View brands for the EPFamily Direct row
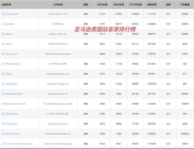 click(168, 64)
